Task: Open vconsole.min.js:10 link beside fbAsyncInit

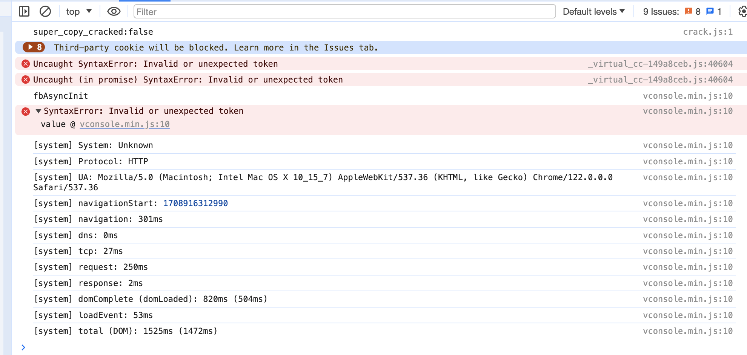Action: (x=688, y=96)
